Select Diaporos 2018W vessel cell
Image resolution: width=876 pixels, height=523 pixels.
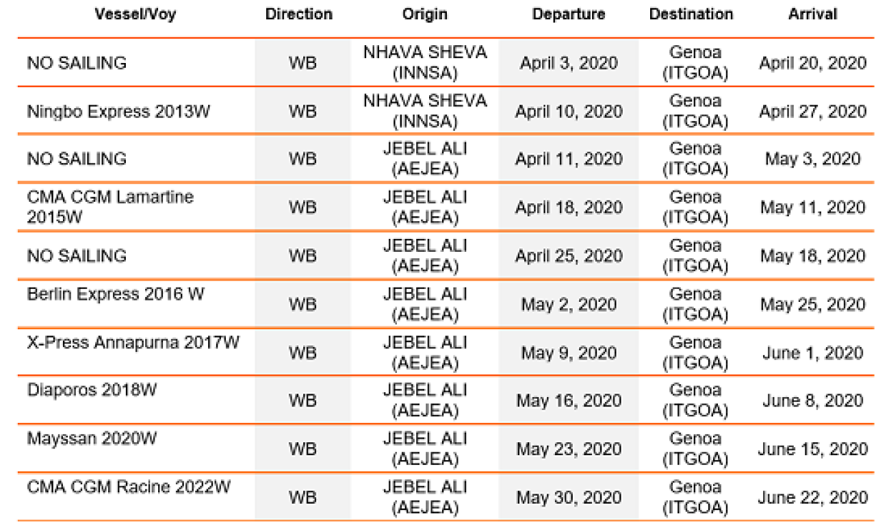92,391
